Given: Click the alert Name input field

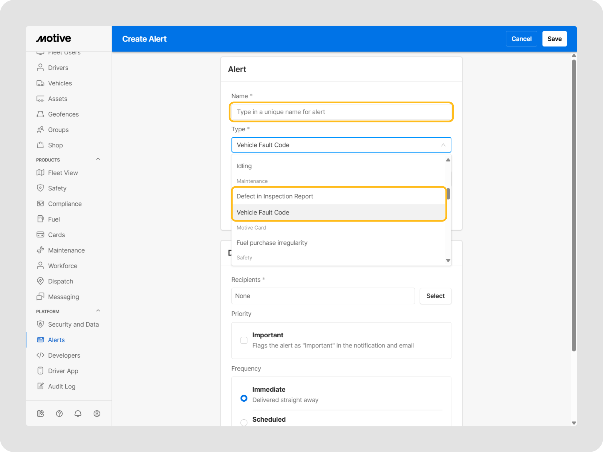Looking at the screenshot, I should 341,112.
